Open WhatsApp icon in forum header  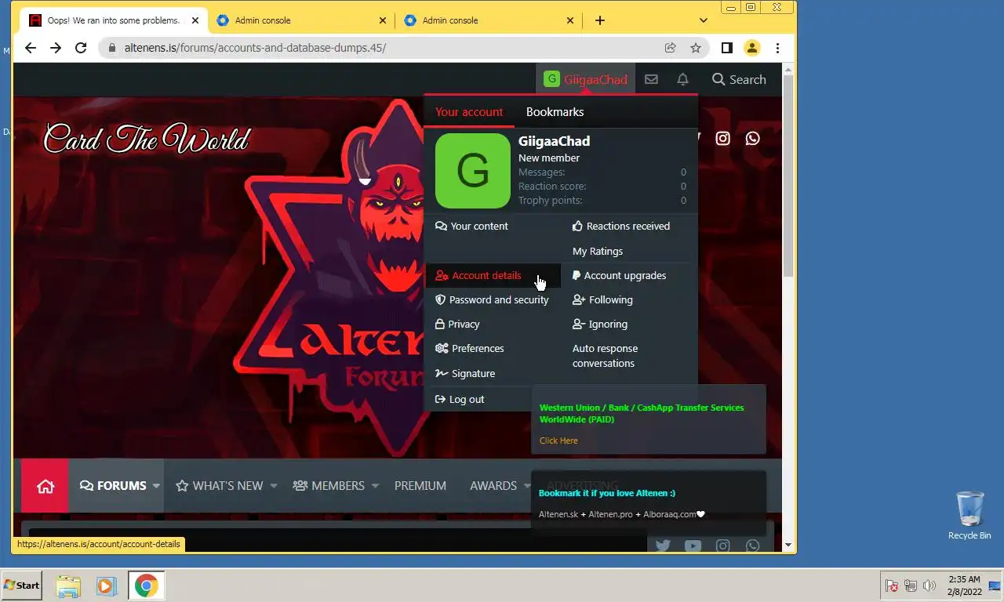[x=753, y=138]
